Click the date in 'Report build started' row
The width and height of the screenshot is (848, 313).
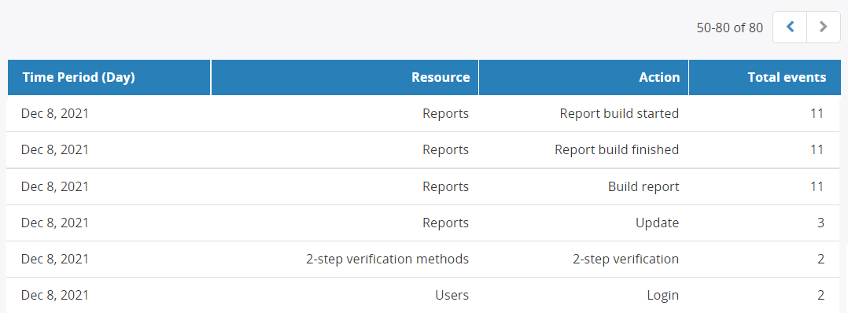54,113
